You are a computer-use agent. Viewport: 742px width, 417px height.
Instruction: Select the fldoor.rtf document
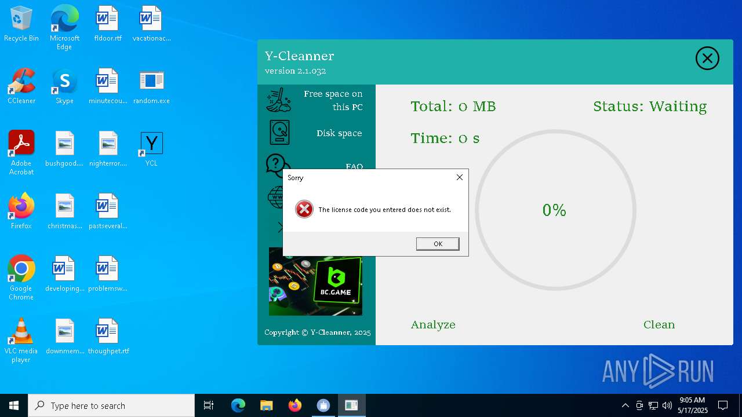click(108, 24)
